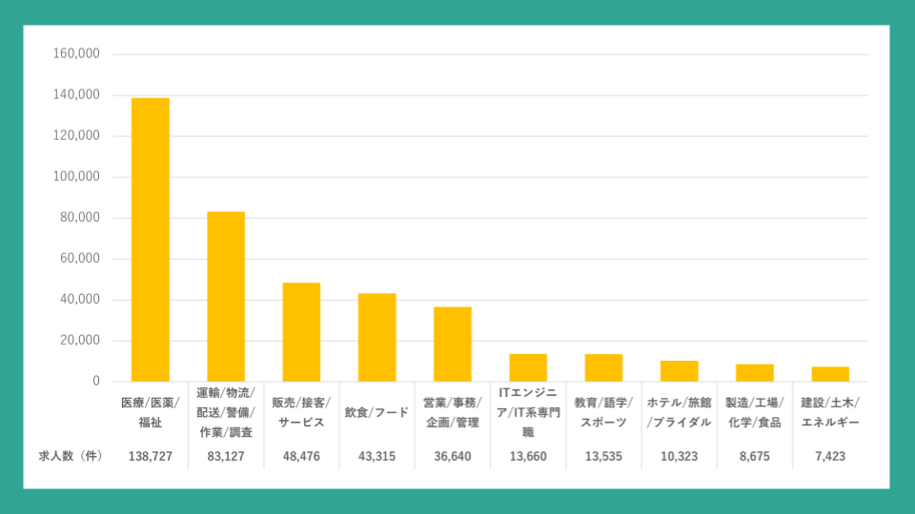Select the 7,423 value cell
This screenshot has height=514, width=915.
click(x=830, y=457)
